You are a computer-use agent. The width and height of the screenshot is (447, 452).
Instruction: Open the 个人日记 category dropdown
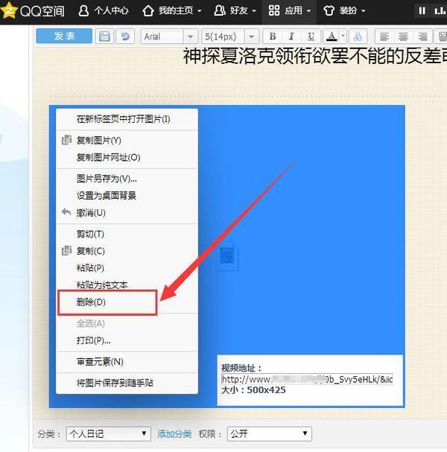pos(108,434)
